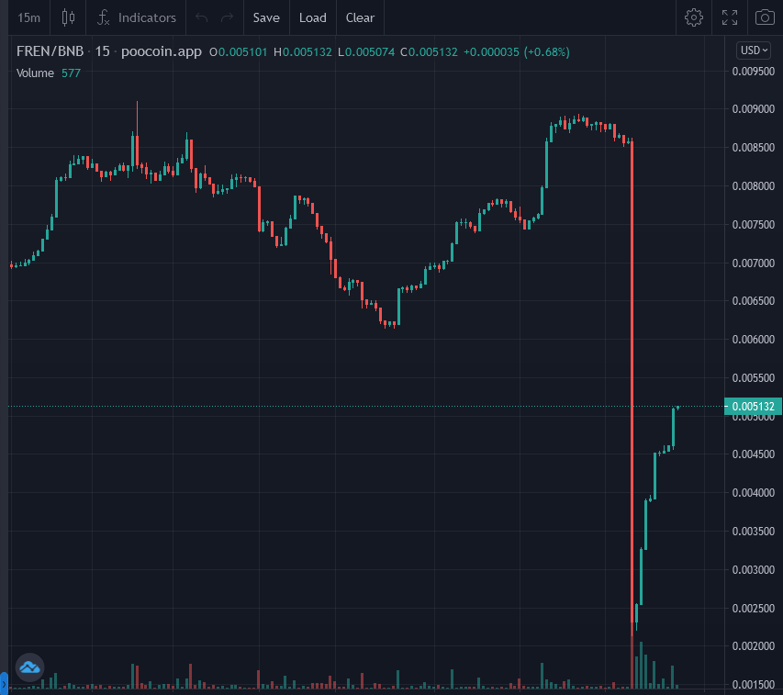
Task: Click the tall red crash candle
Action: pyautogui.click(x=632, y=389)
